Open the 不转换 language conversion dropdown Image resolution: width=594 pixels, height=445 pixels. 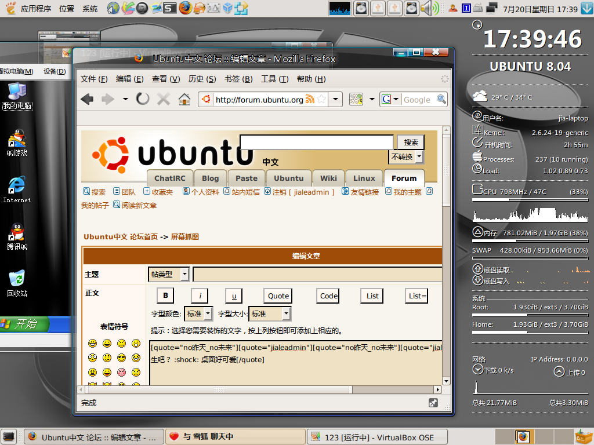[406, 156]
